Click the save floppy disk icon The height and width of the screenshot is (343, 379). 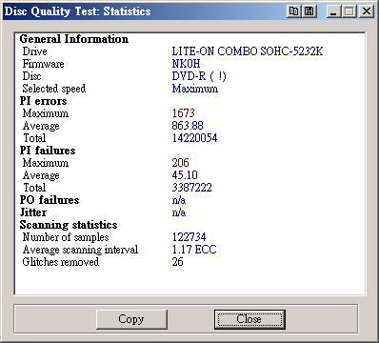point(309,11)
